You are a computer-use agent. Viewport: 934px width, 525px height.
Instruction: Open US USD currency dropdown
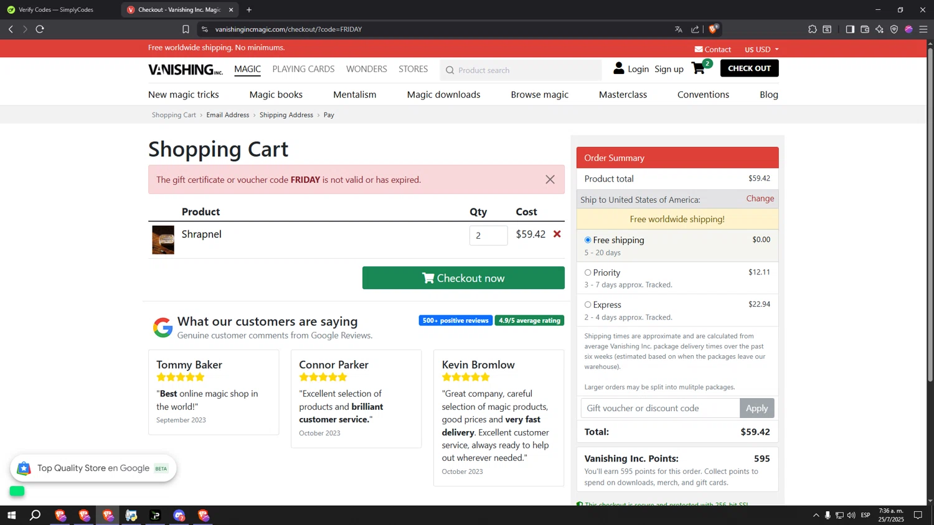click(x=762, y=49)
